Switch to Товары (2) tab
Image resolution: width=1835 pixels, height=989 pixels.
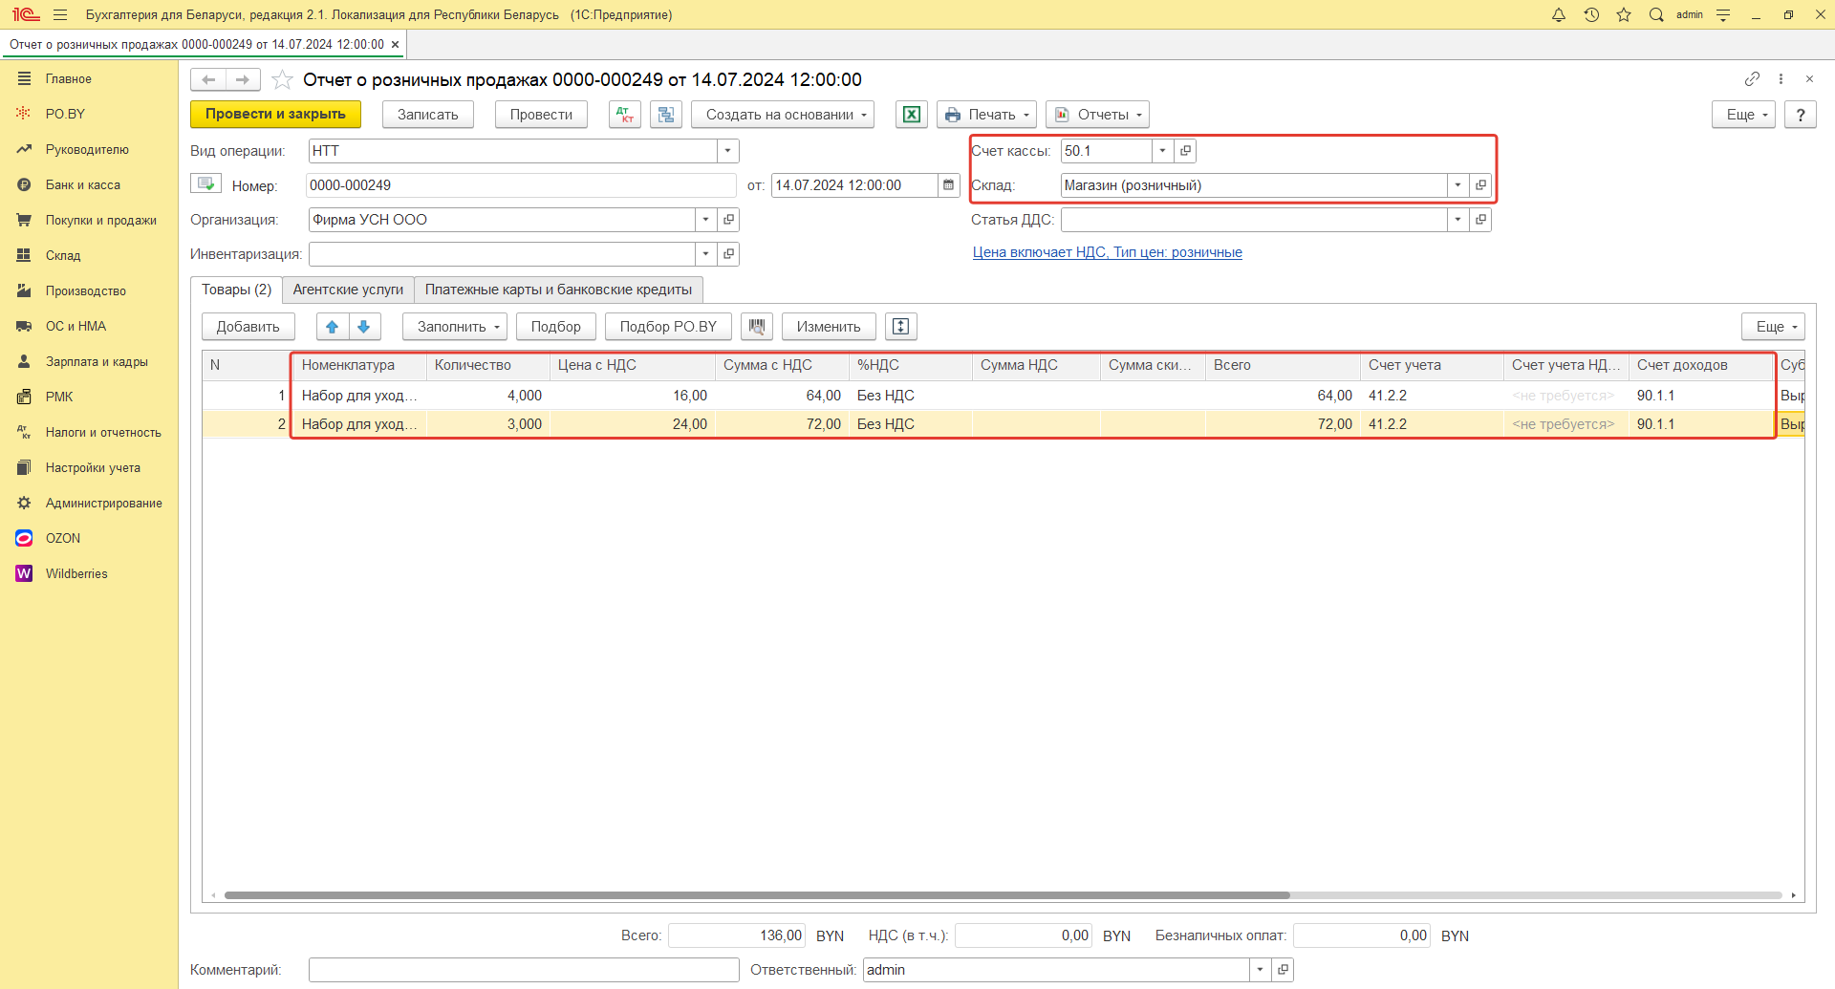(236, 290)
